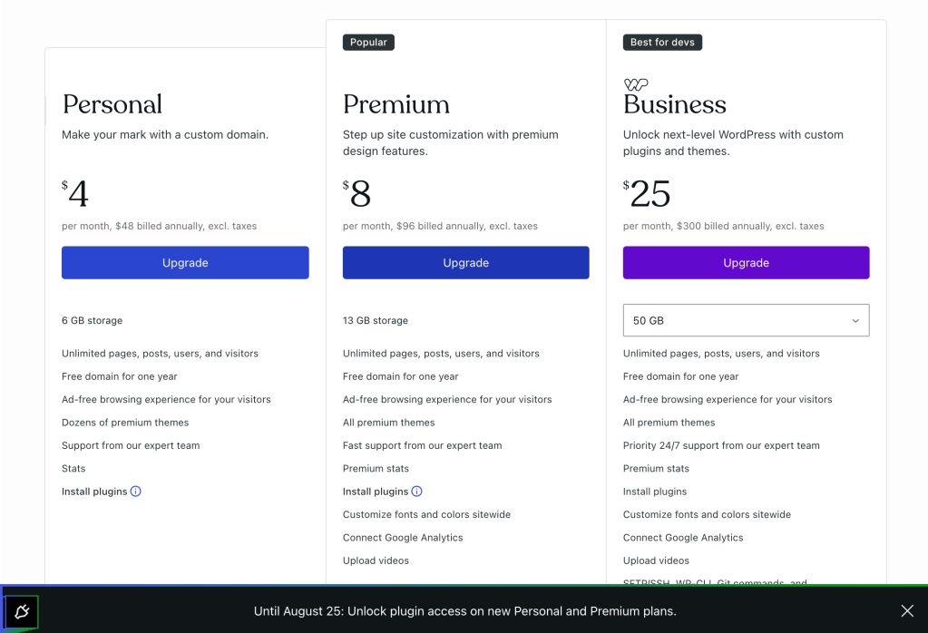Select the Personal plan heading

click(x=112, y=104)
